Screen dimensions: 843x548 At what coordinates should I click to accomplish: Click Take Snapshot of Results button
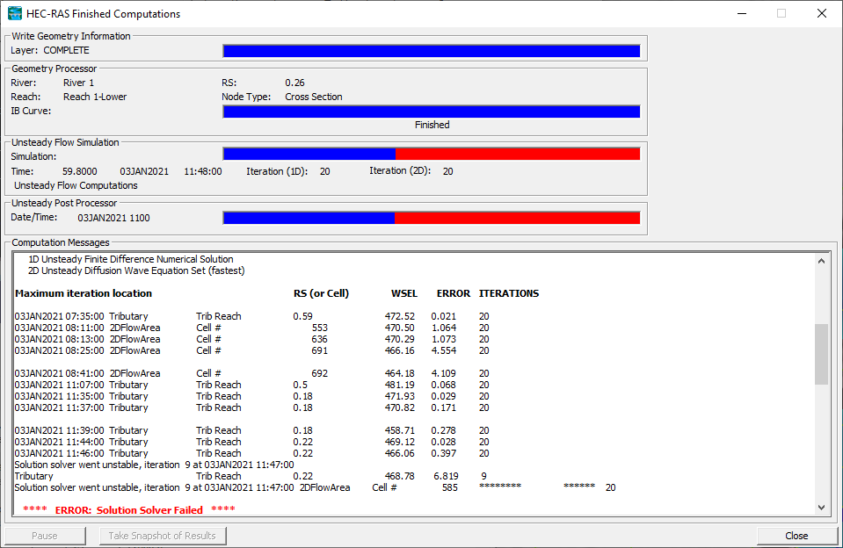(x=163, y=536)
